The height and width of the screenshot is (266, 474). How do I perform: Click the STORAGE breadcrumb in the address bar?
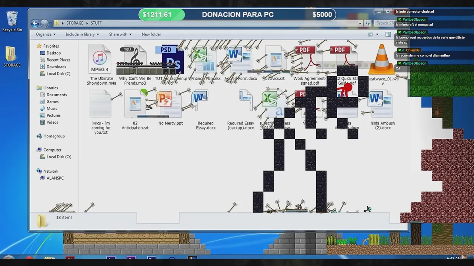(x=75, y=23)
